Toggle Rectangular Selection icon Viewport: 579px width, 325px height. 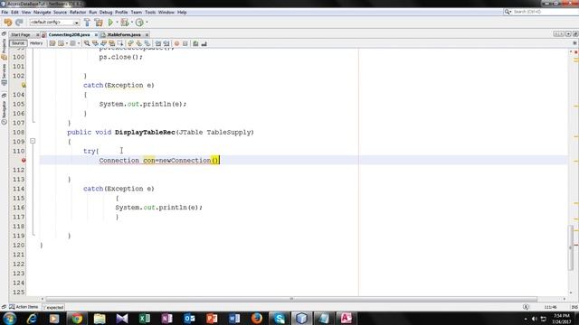[120, 43]
